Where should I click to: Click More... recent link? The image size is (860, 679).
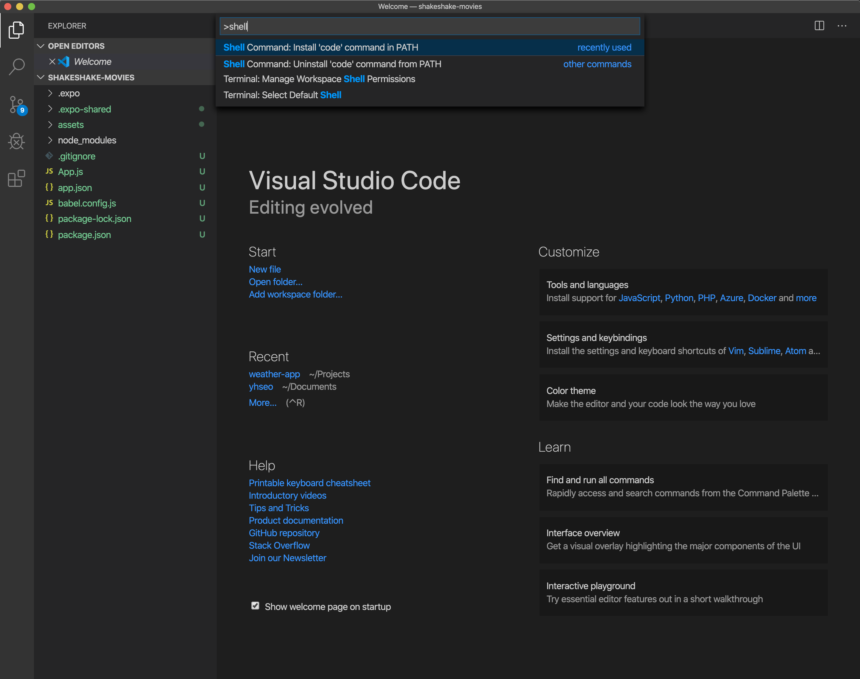(263, 403)
